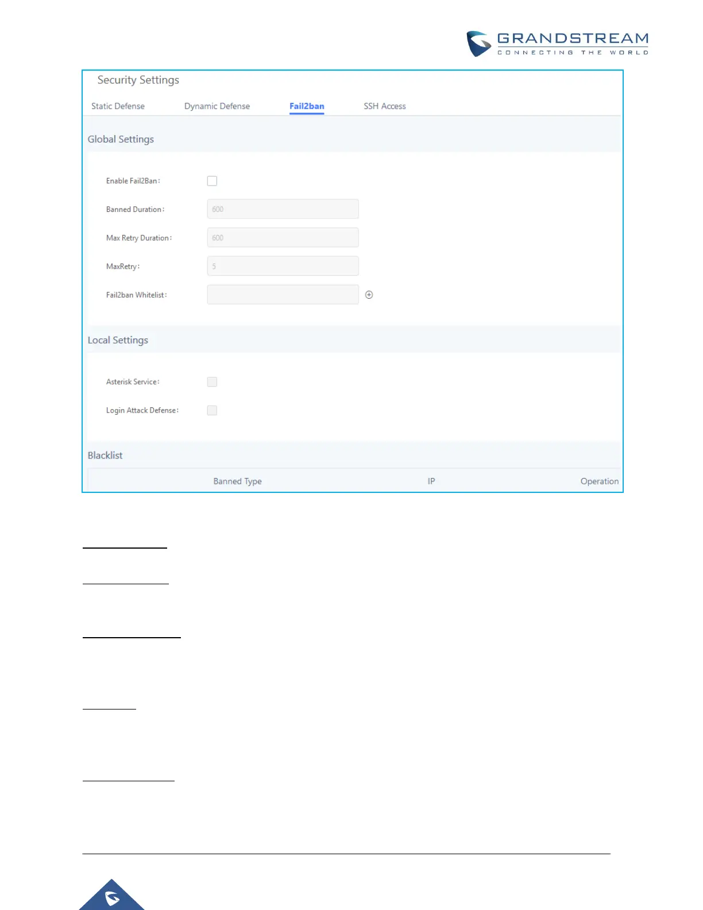Click the Security Settings title
The image size is (703, 910).
pos(138,80)
